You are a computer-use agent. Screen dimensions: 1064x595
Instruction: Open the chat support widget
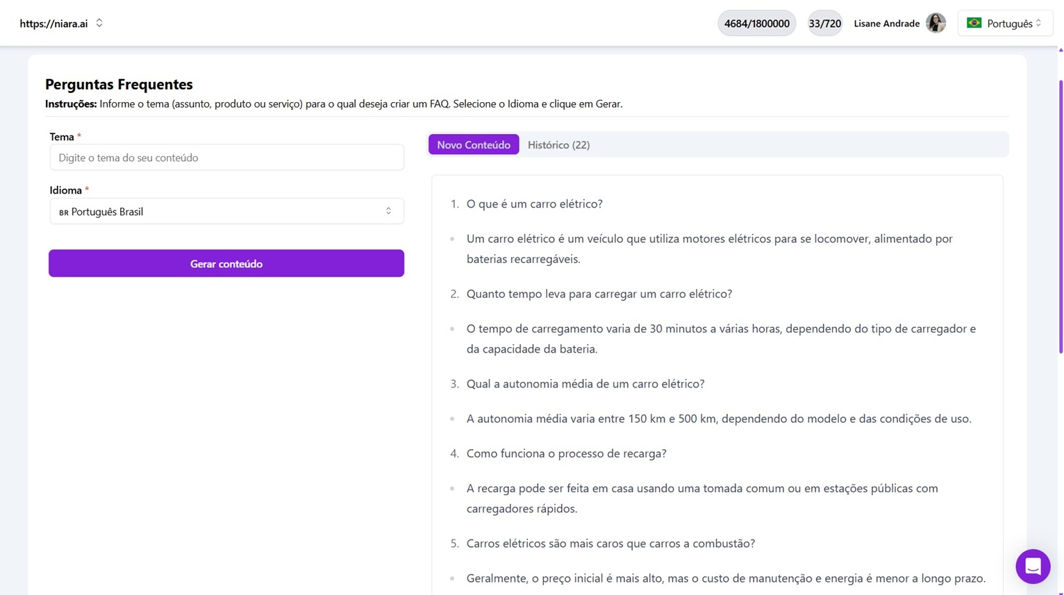pos(1033,567)
